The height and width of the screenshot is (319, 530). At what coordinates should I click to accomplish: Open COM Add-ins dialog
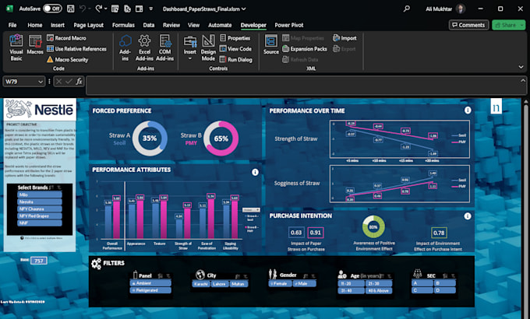[165, 48]
